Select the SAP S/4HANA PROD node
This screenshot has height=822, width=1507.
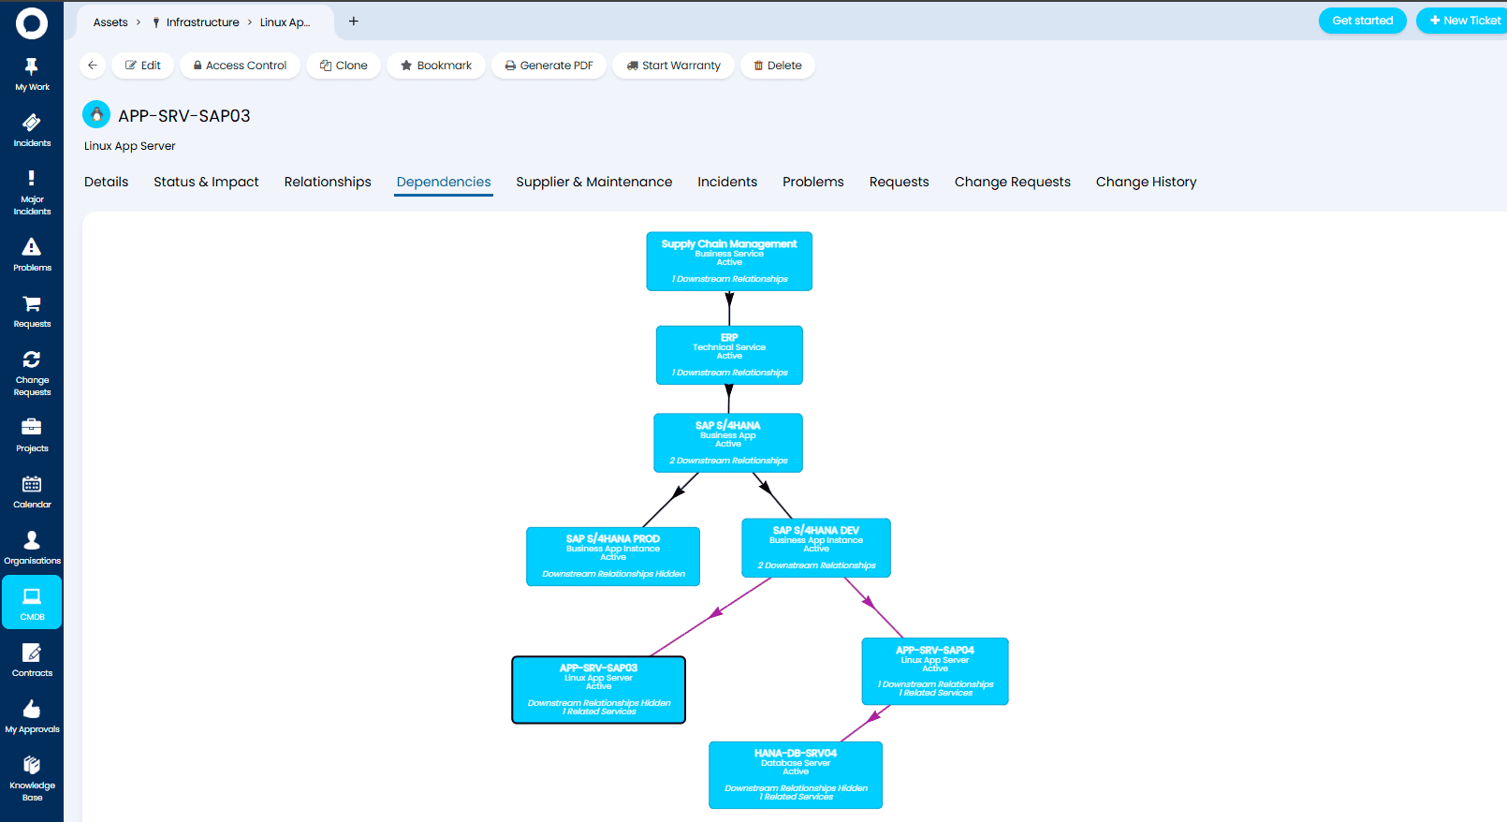613,556
